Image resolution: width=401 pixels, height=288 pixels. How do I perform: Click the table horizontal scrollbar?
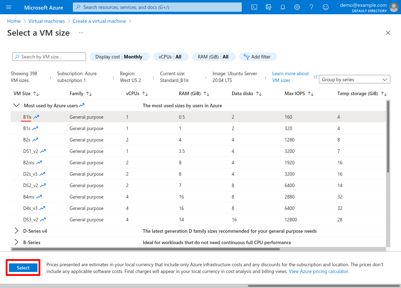(146, 249)
